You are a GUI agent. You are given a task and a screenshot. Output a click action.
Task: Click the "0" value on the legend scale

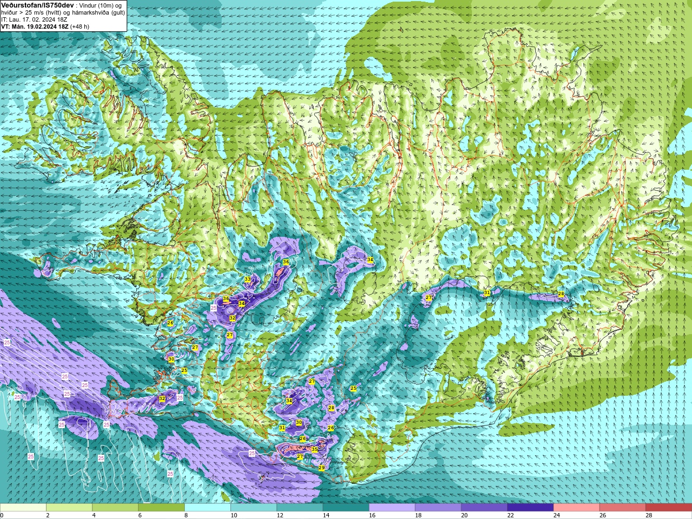2,515
